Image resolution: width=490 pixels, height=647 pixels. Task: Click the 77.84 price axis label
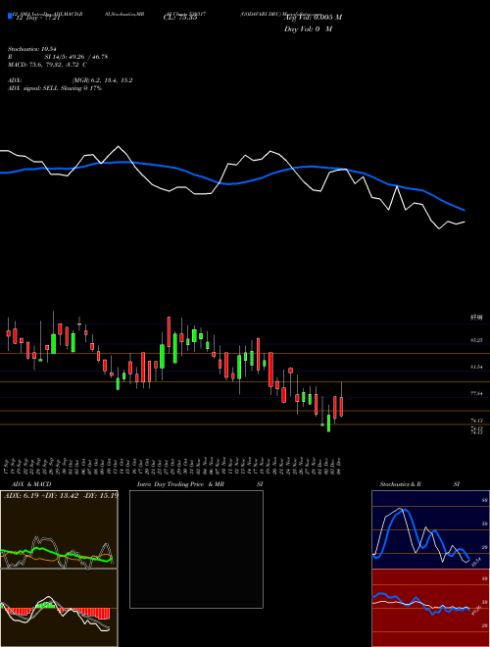(x=476, y=394)
